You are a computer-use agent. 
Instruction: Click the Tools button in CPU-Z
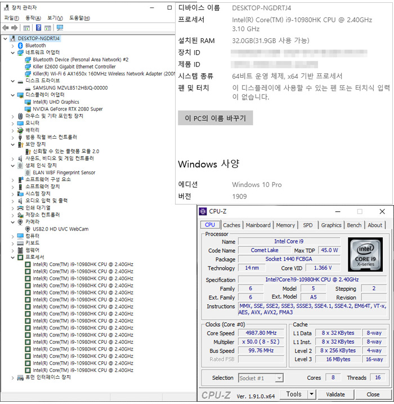coord(294,394)
